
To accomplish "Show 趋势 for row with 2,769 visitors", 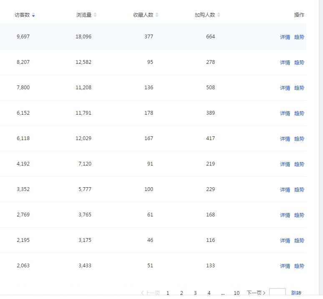I will pos(299,215).
